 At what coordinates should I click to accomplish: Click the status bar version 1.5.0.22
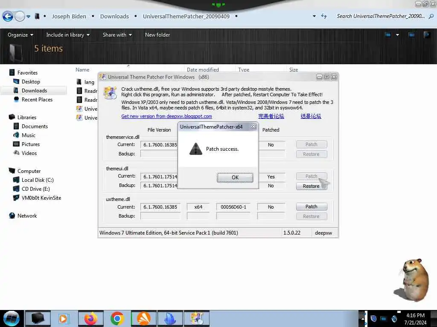(x=292, y=233)
